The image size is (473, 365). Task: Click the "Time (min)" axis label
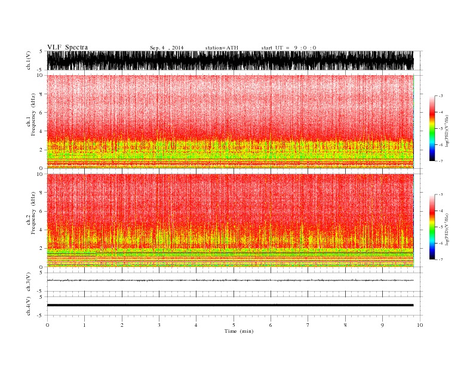pos(239,331)
